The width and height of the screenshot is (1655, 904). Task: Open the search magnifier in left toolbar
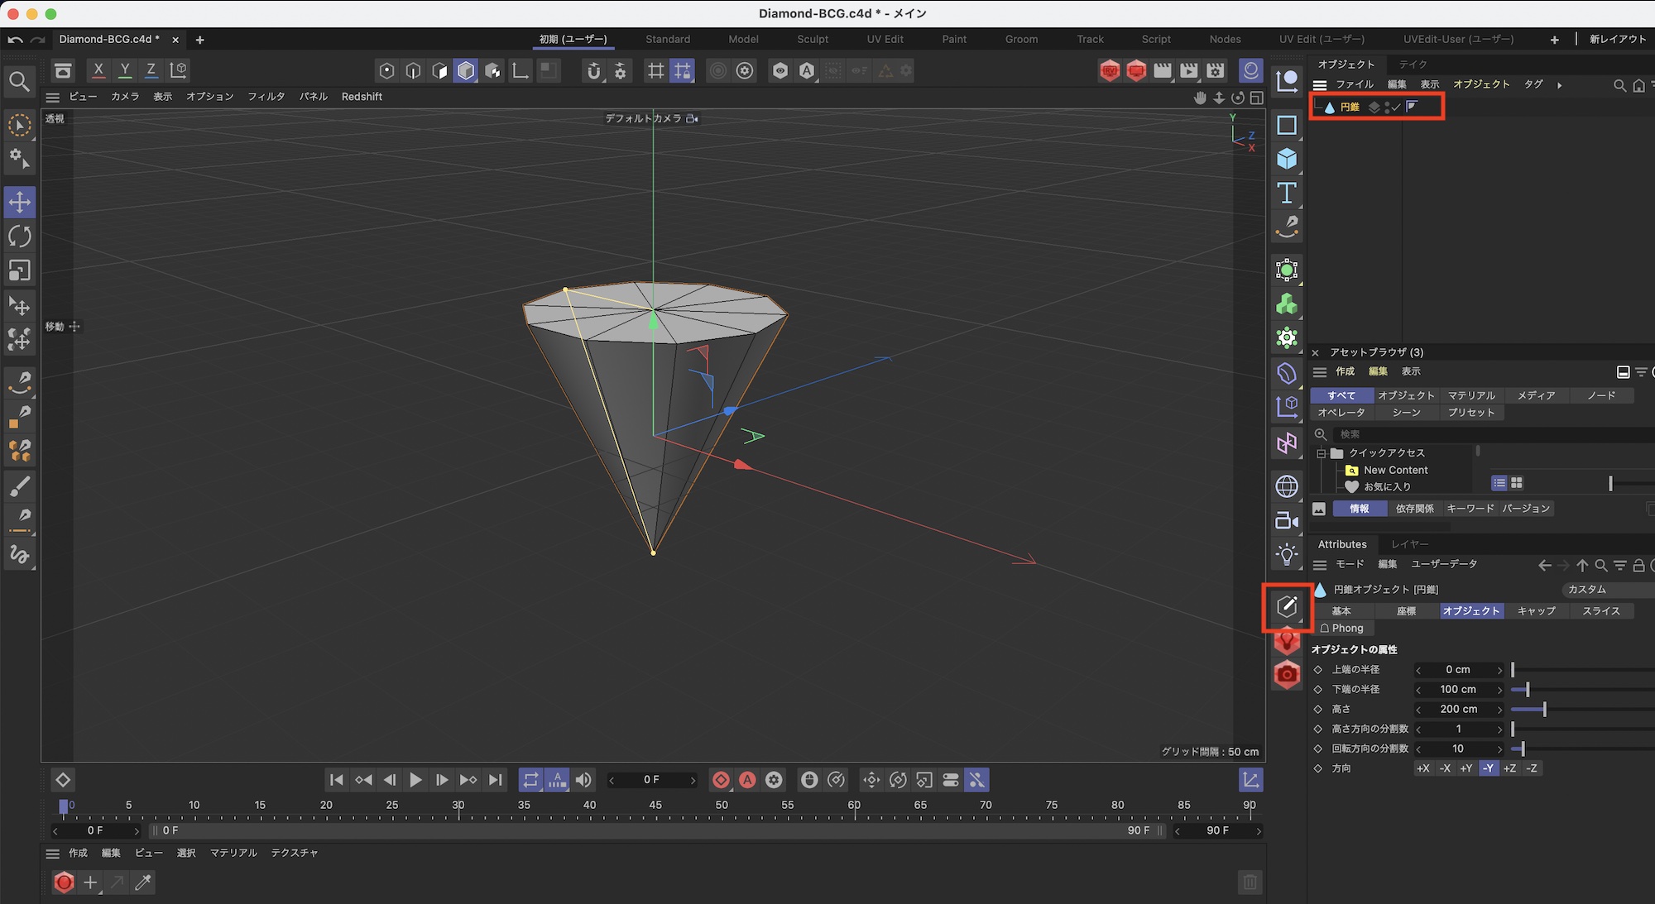pyautogui.click(x=20, y=81)
